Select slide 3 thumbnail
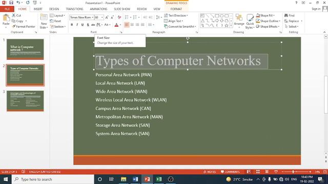 [25, 101]
